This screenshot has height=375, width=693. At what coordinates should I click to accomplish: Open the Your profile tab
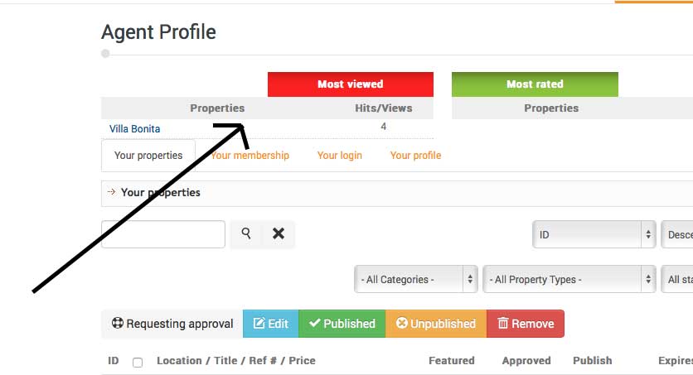pos(415,156)
